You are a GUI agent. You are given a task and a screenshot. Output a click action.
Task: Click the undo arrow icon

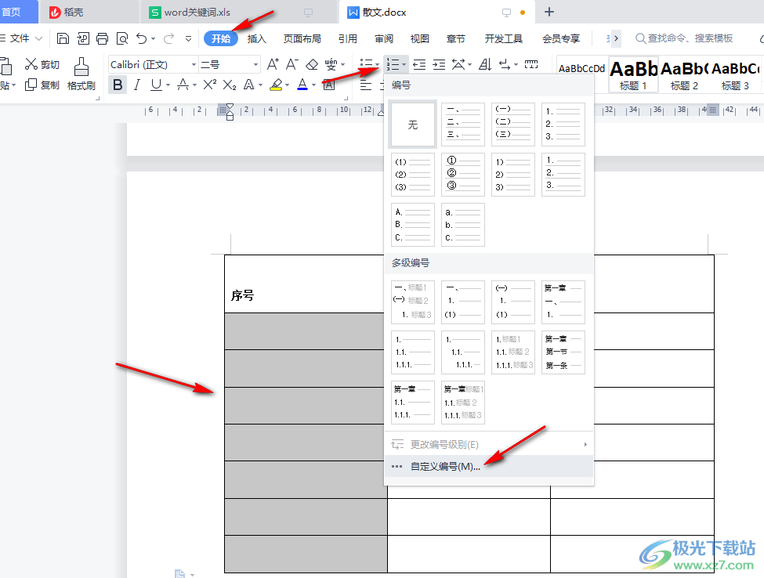coord(143,37)
